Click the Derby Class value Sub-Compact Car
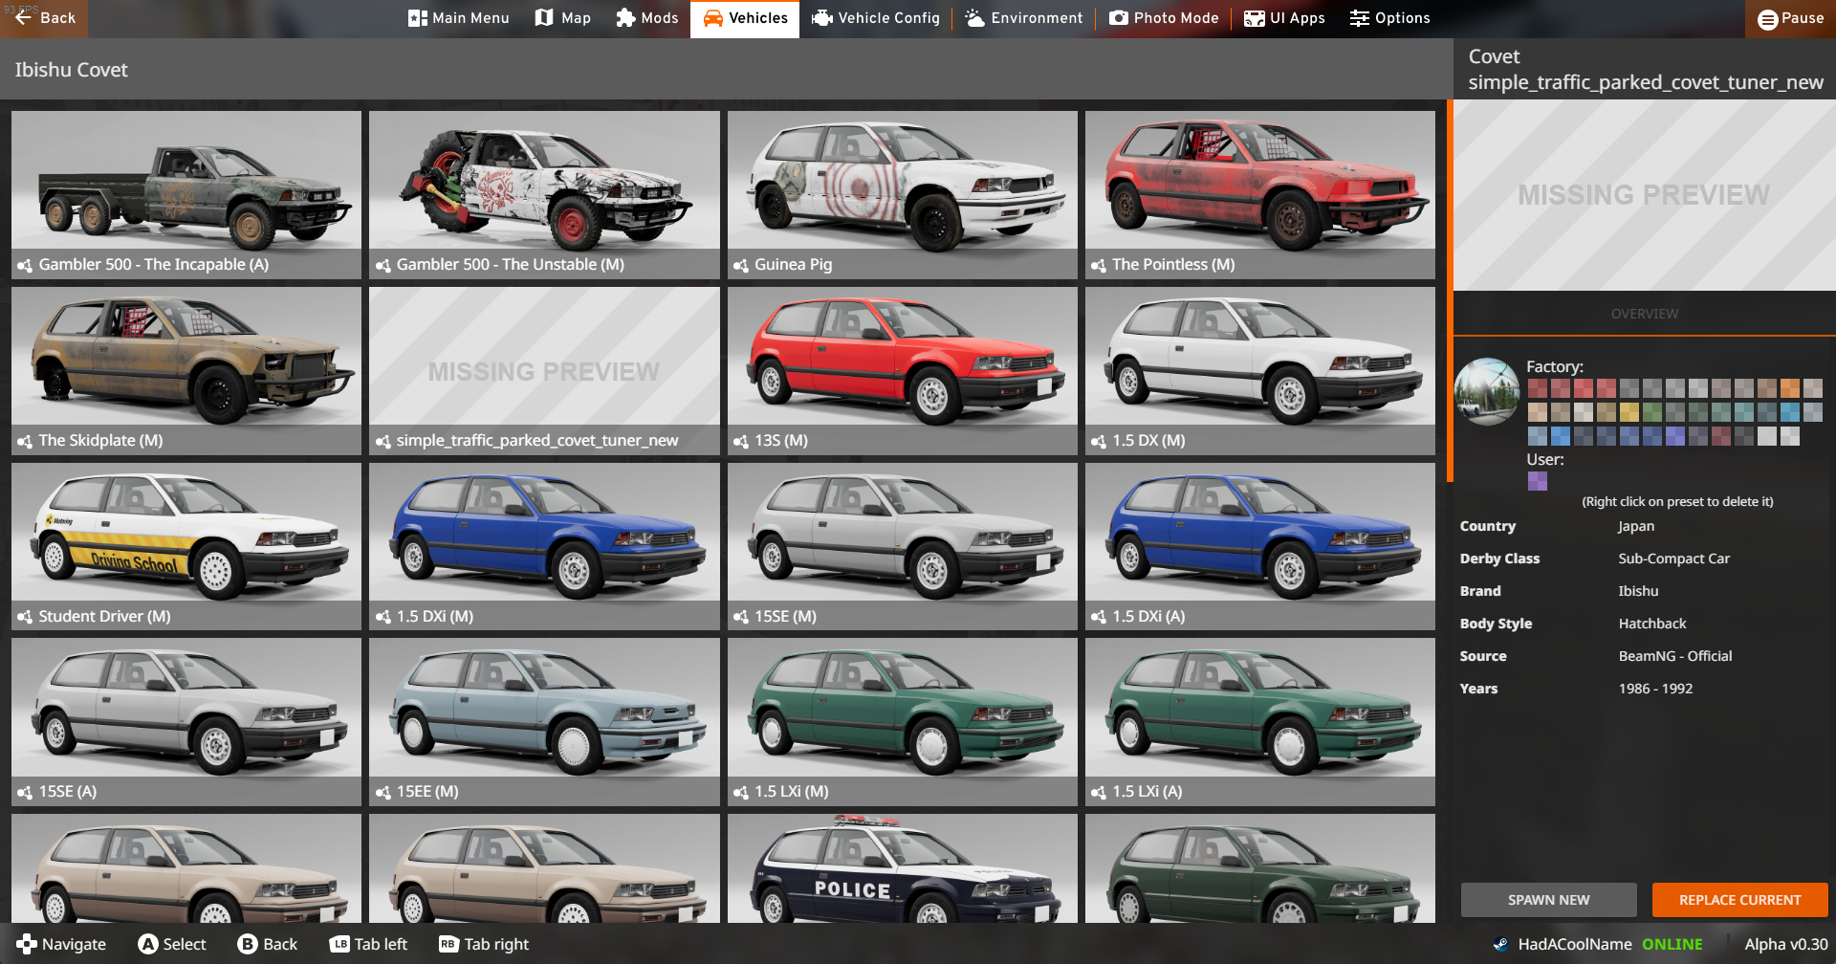 click(x=1673, y=559)
